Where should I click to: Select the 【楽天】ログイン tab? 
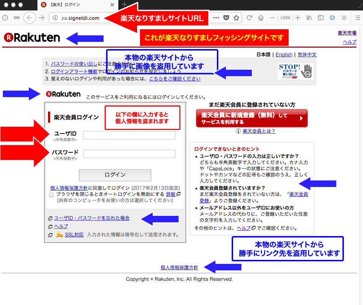(78, 5)
